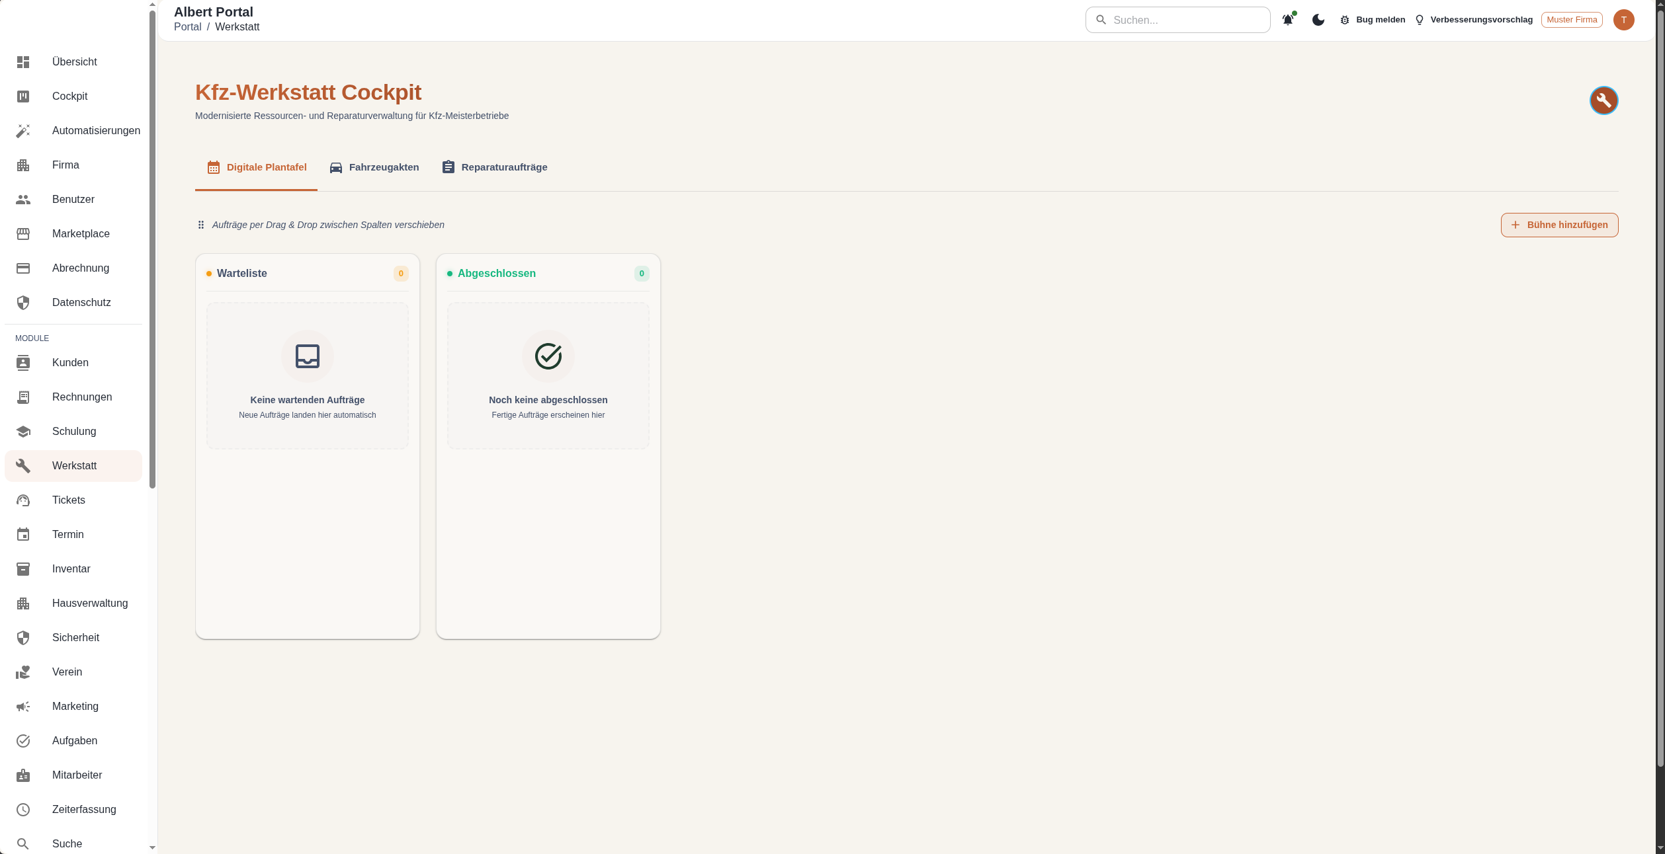The image size is (1665, 854).
Task: Click the Cockpit sidebar icon
Action: pyautogui.click(x=23, y=97)
